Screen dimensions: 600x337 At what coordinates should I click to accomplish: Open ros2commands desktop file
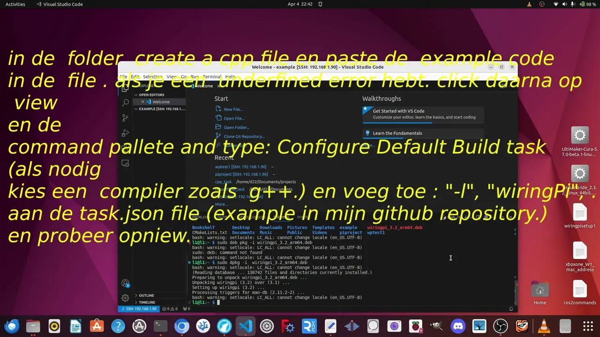click(580, 293)
